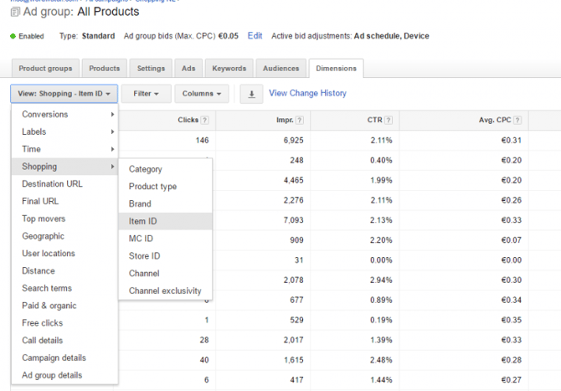Screen dimensions: 561x391
Task: Expand the Time submenu
Action: tap(64, 149)
